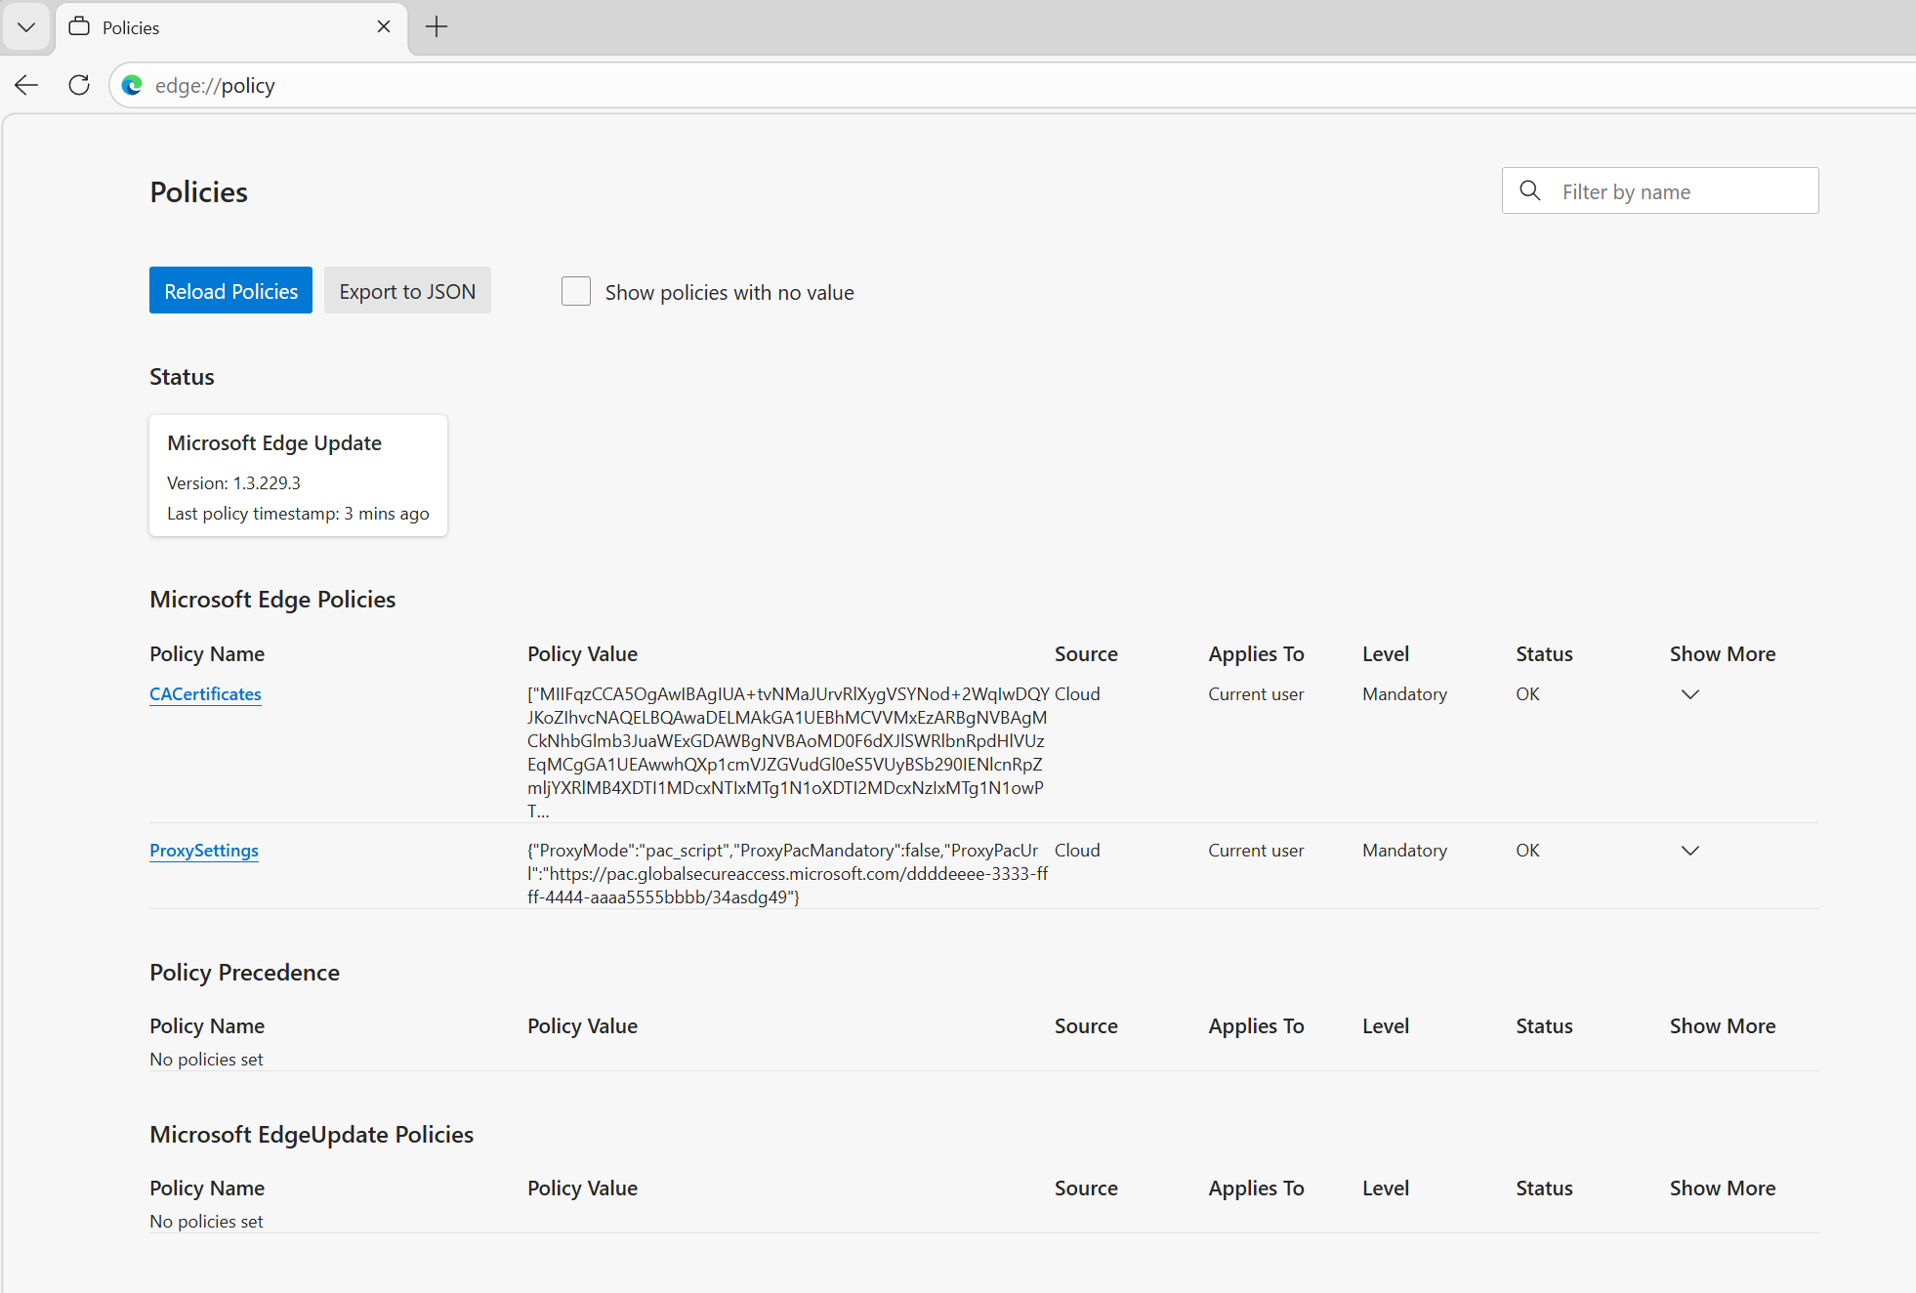This screenshot has height=1293, width=1916.
Task: Open the ProxySettings policy link
Action: (204, 851)
